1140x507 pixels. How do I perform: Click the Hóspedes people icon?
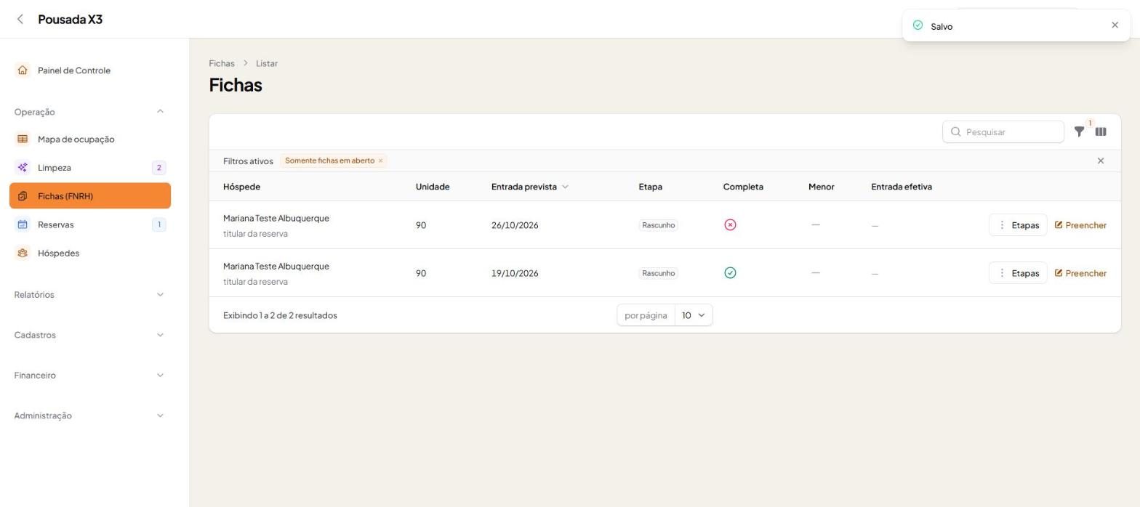coord(23,253)
